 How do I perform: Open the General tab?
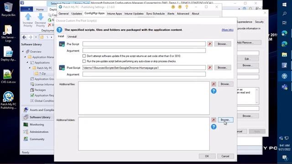coord(63,14)
